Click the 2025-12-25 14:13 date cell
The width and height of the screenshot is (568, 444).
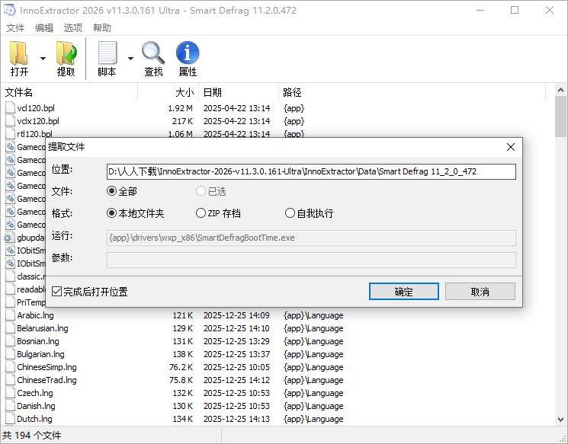(236, 419)
